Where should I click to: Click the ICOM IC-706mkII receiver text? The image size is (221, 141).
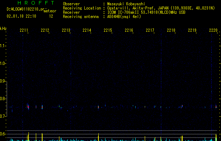click(x=146, y=12)
